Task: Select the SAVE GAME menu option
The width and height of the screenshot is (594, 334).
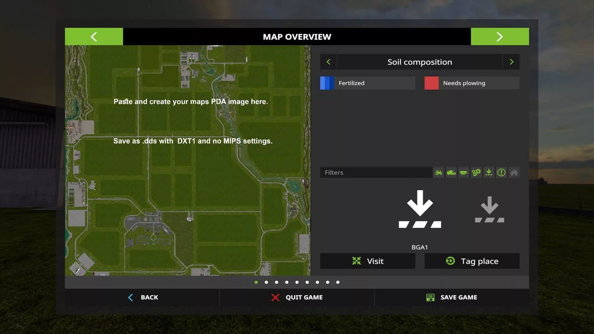Action: (451, 297)
